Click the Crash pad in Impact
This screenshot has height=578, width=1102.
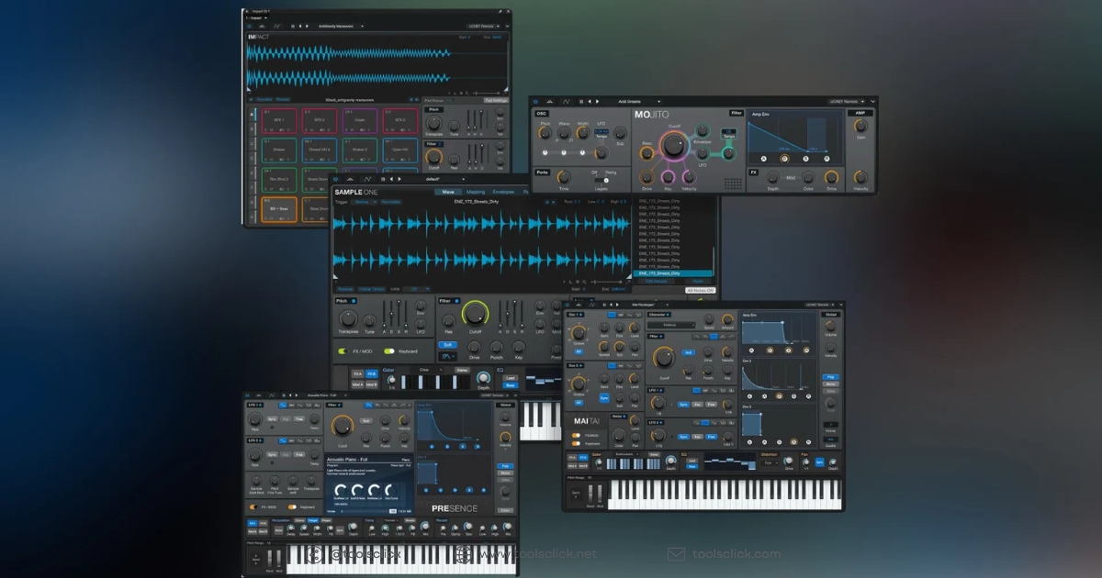coord(359,120)
